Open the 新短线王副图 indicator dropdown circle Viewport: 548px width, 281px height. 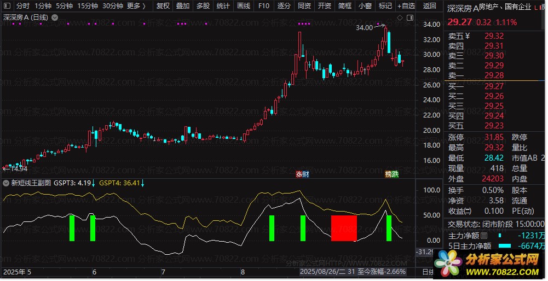coord(5,183)
